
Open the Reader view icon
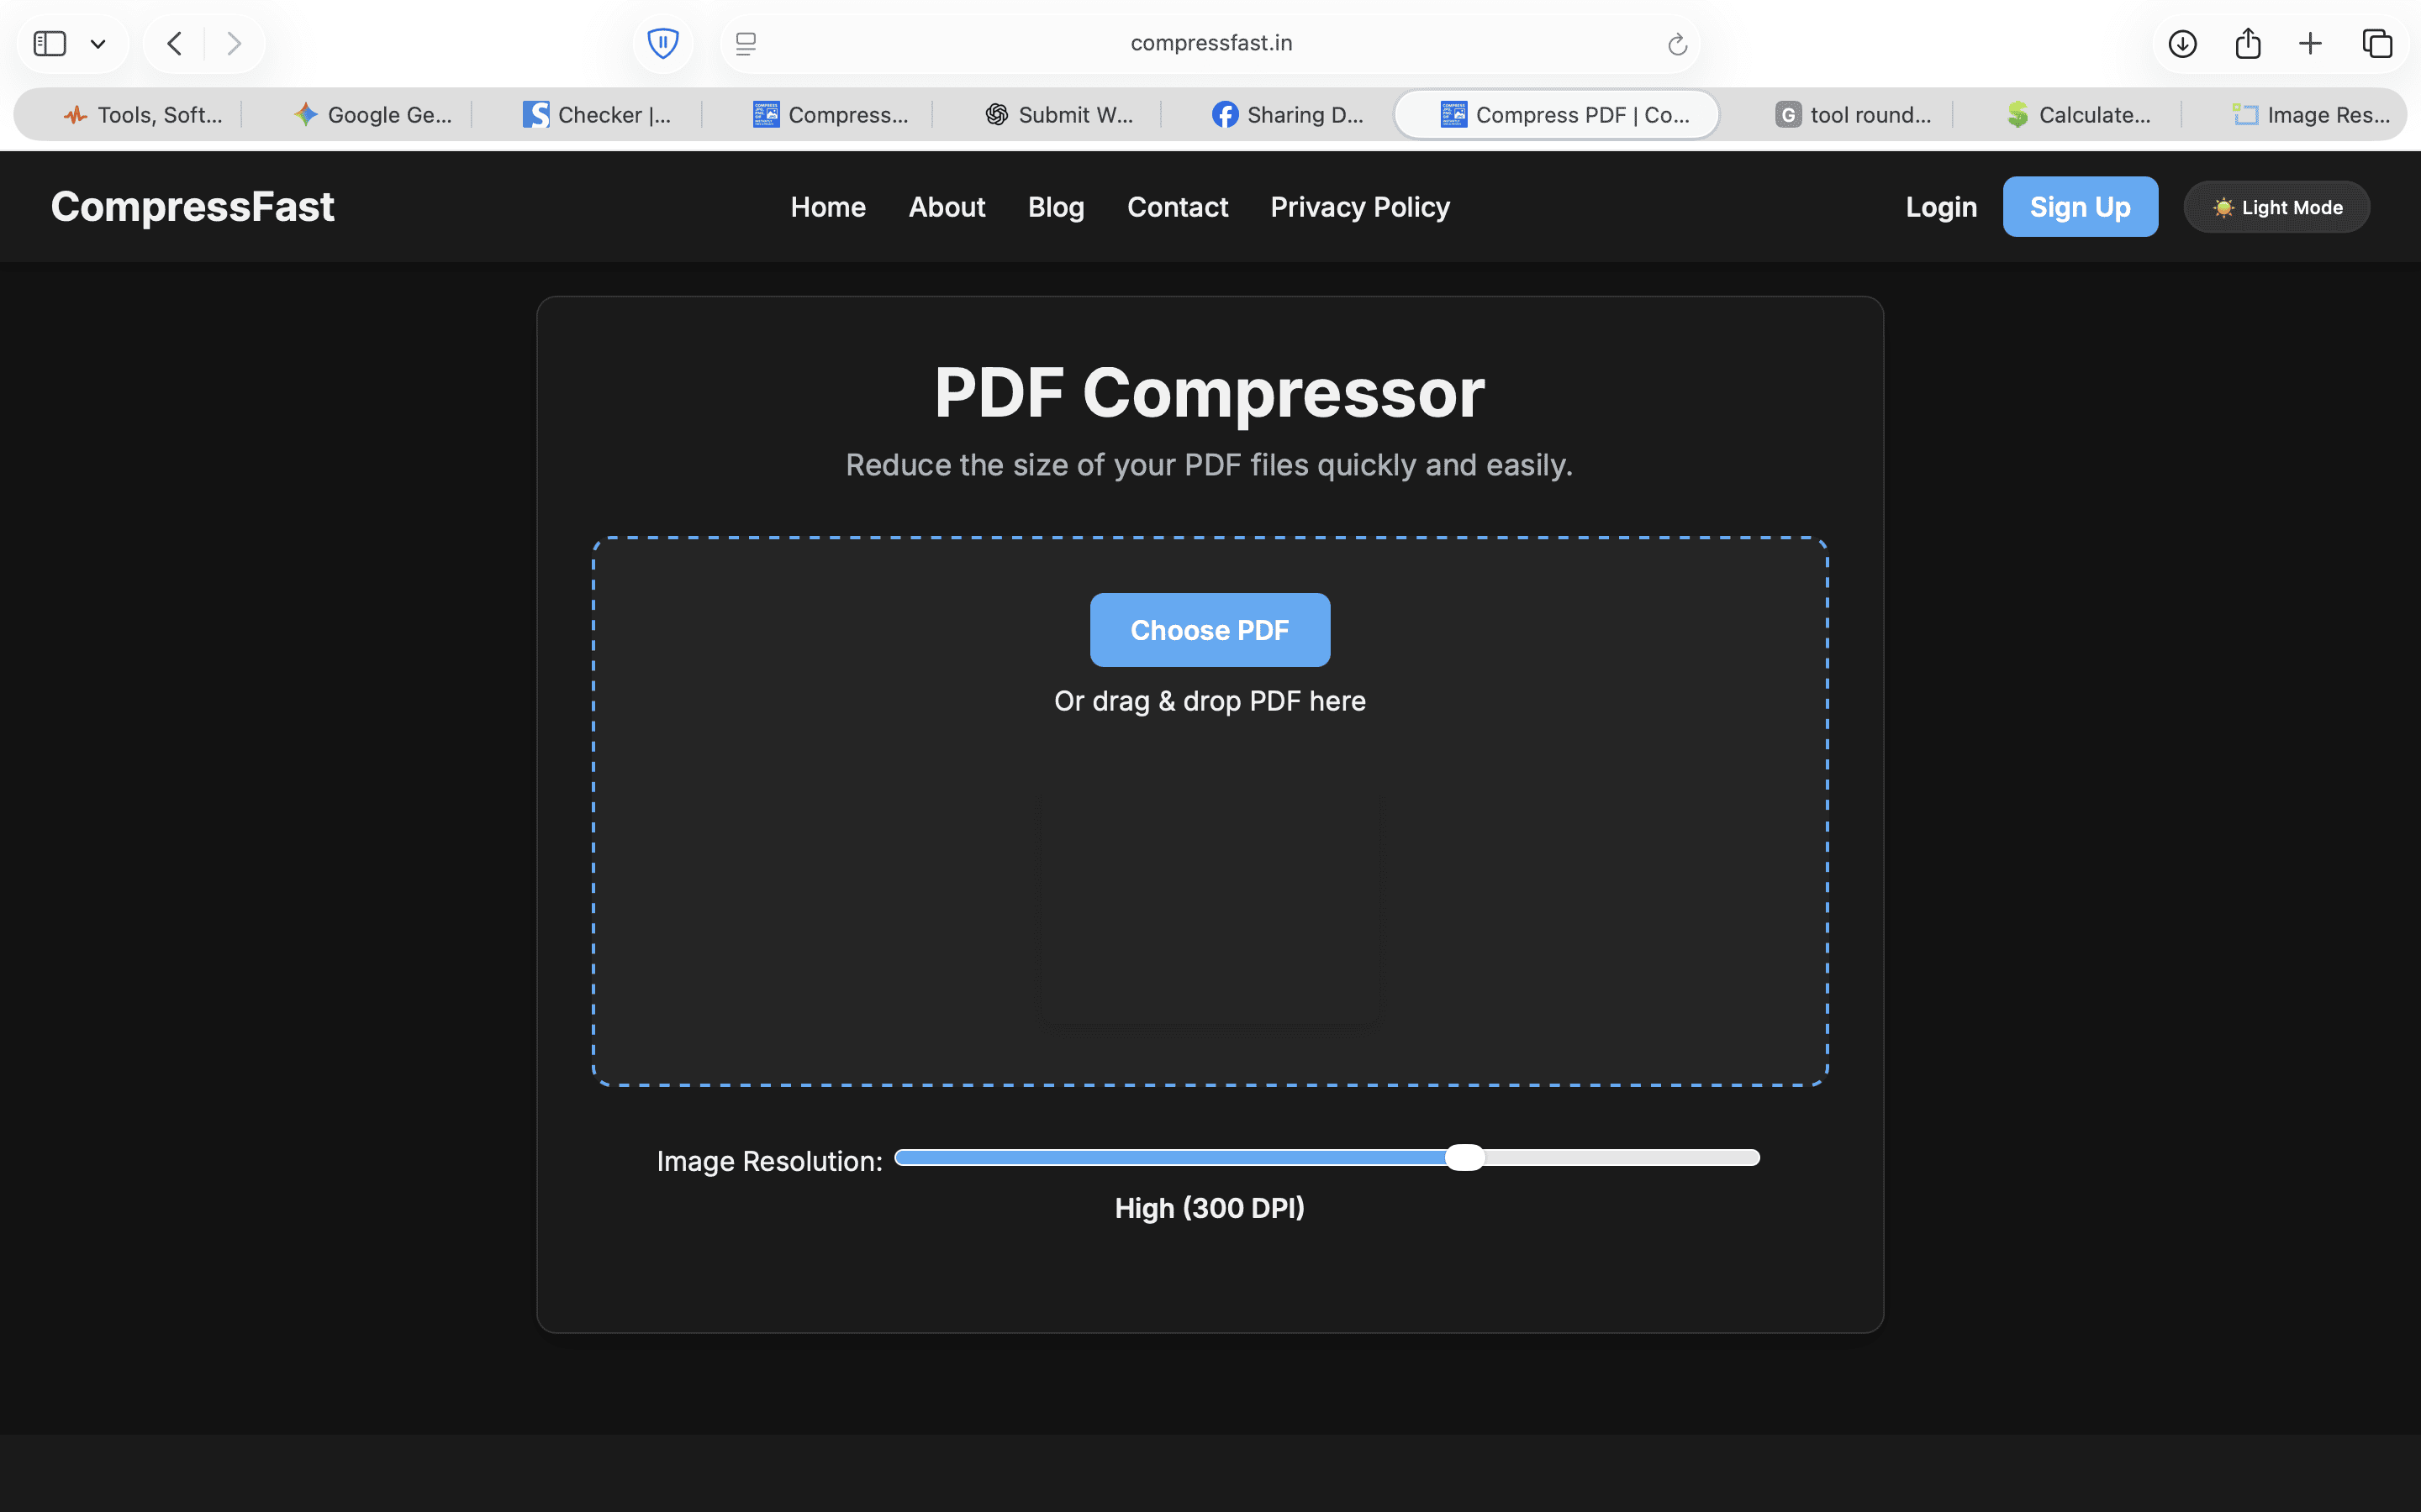744,43
